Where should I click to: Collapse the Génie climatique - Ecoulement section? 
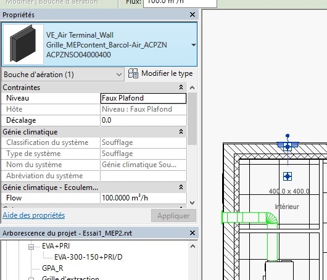point(181,187)
